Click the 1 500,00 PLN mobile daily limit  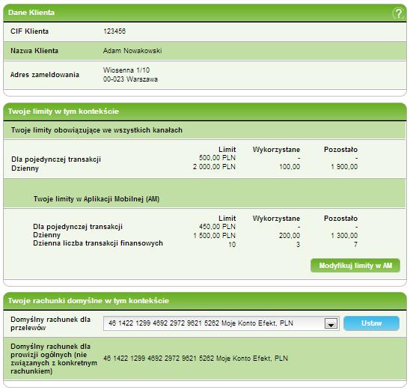coord(214,235)
